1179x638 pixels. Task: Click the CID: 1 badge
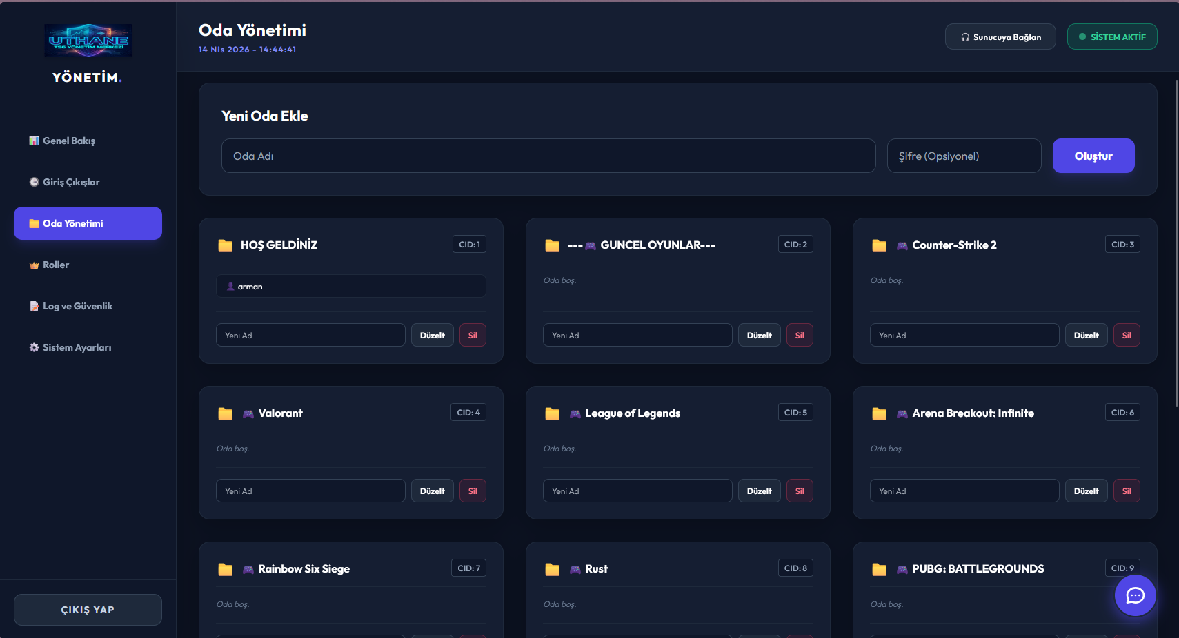[x=469, y=244]
